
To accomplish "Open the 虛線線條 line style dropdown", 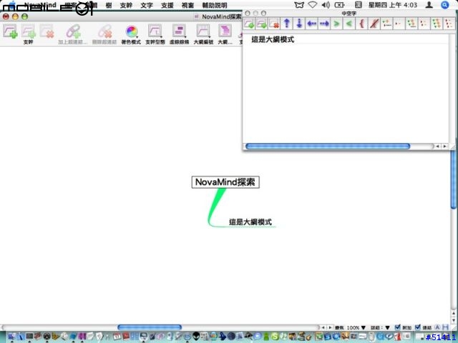I will (179, 31).
